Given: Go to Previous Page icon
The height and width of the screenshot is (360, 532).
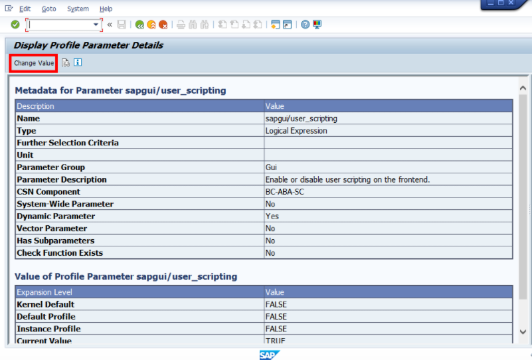Looking at the screenshot, I should coord(234,25).
